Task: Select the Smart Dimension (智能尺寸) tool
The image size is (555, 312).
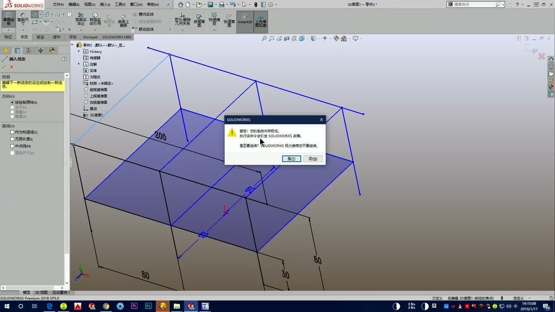Action: pyautogui.click(x=23, y=18)
